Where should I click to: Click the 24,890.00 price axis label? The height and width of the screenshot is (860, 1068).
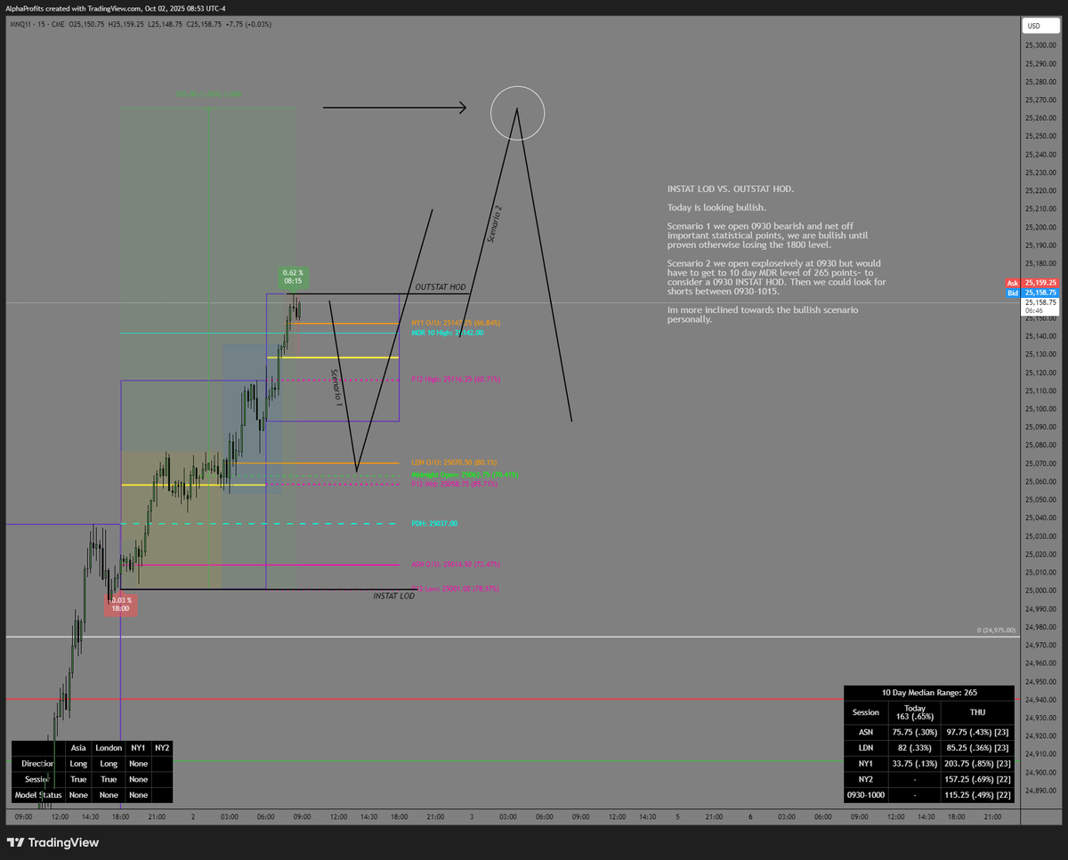pos(1040,790)
